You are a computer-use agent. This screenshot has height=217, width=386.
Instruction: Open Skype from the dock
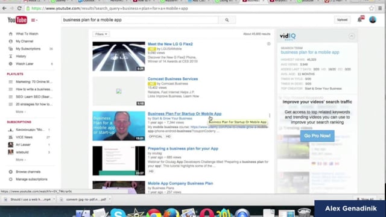point(118,213)
